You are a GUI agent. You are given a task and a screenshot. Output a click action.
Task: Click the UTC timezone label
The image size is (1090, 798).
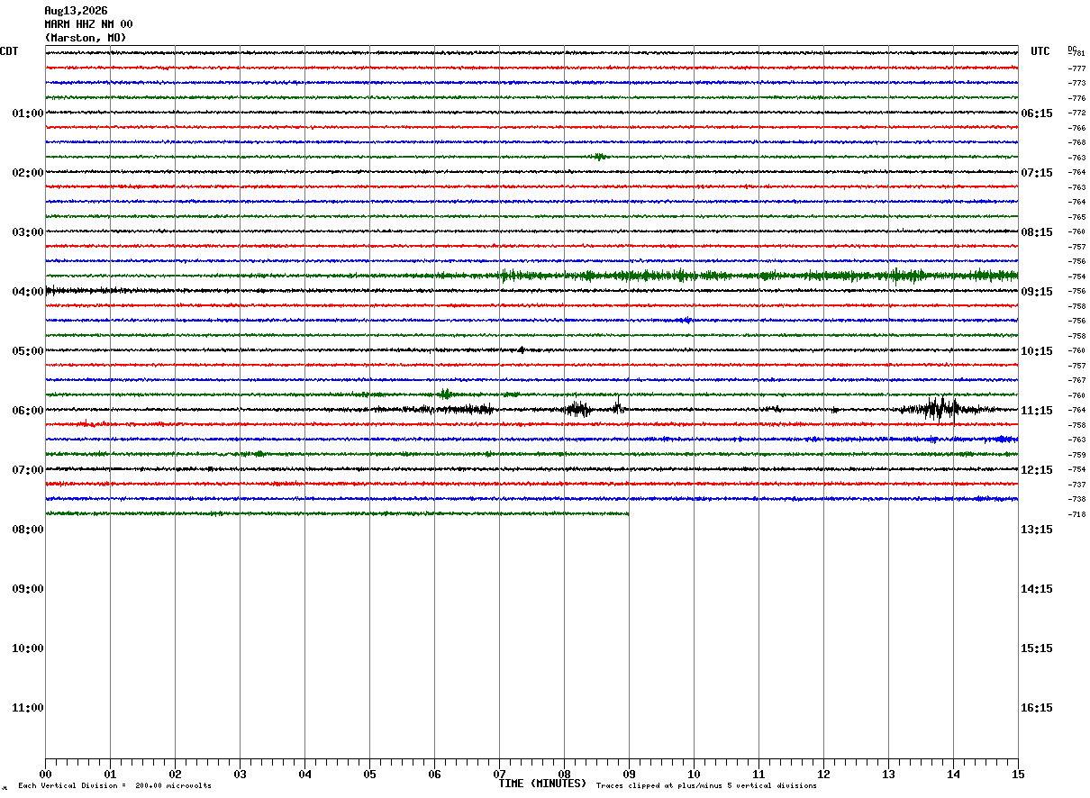1040,51
